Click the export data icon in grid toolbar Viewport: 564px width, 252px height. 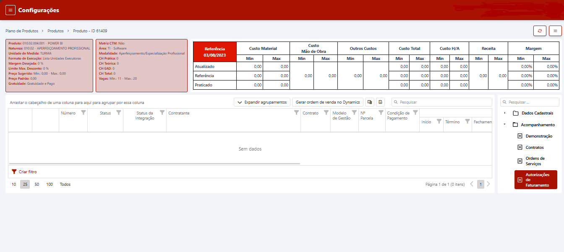click(x=380, y=102)
